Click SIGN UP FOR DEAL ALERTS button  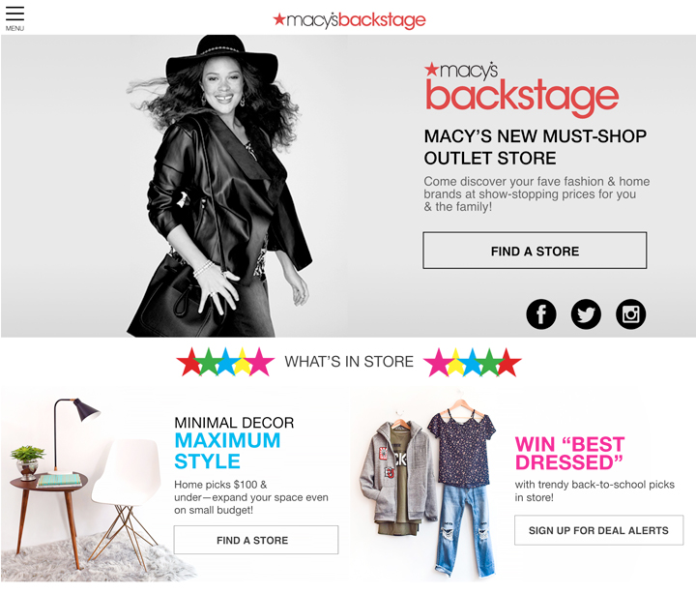(598, 530)
